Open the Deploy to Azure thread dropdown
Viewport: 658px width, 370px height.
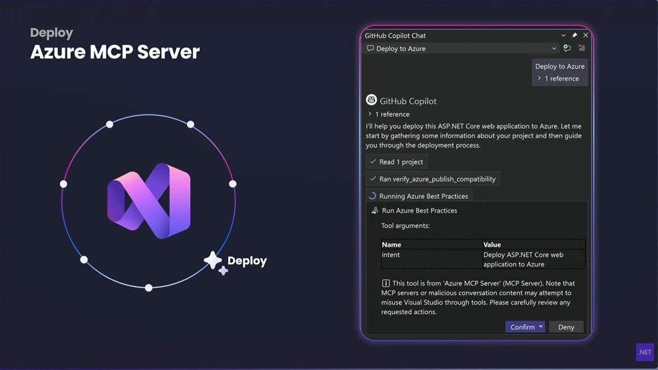[x=554, y=49]
